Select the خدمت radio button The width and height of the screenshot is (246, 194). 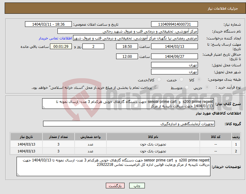pos(181,79)
